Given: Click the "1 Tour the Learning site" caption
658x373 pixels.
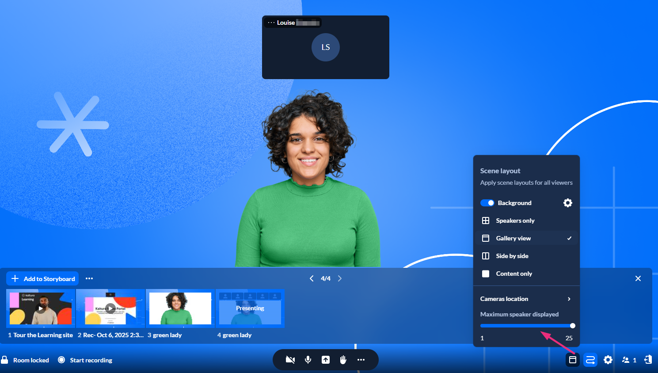Looking at the screenshot, I should click(x=40, y=335).
